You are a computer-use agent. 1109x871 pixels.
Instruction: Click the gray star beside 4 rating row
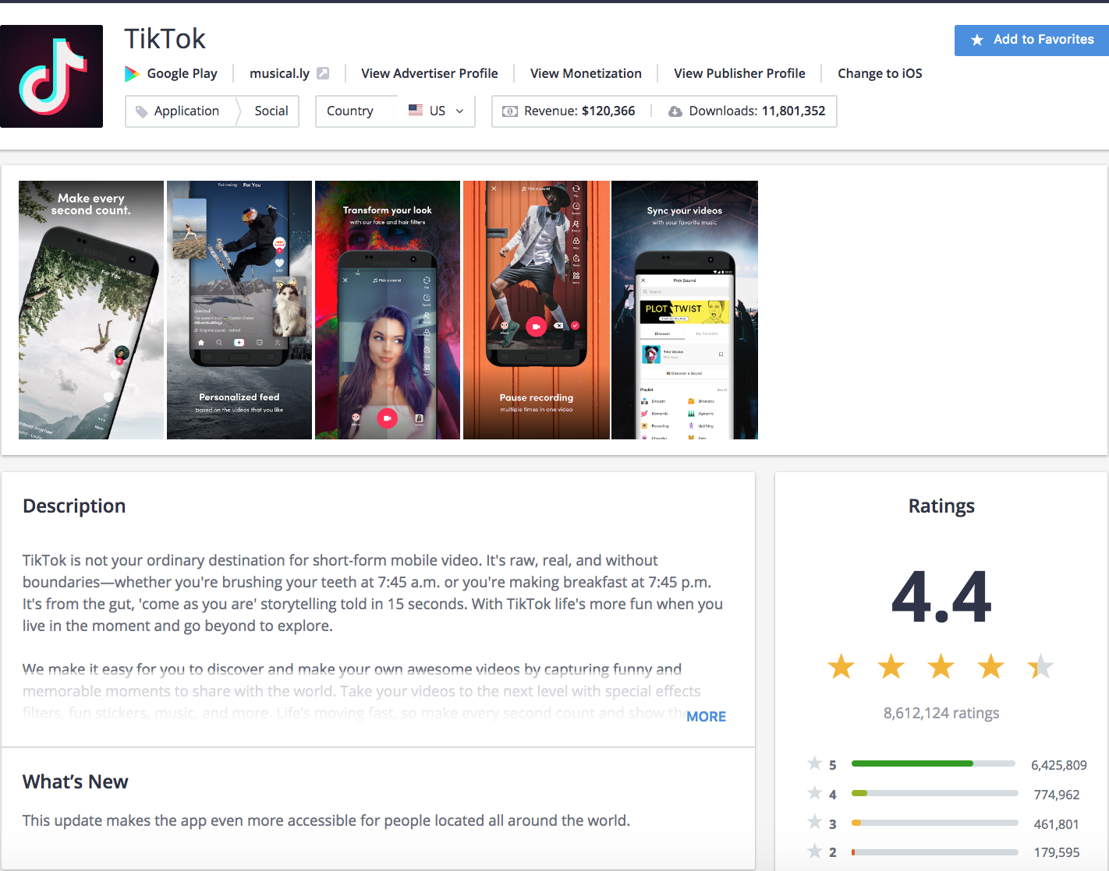point(815,792)
